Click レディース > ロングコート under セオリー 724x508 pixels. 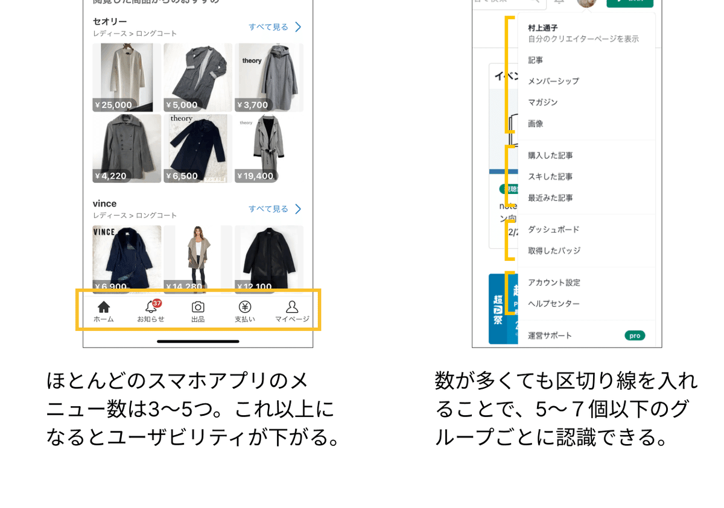point(135,34)
